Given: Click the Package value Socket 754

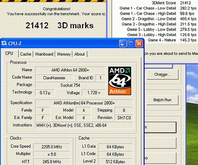Looking at the screenshot, I should click(70, 85).
